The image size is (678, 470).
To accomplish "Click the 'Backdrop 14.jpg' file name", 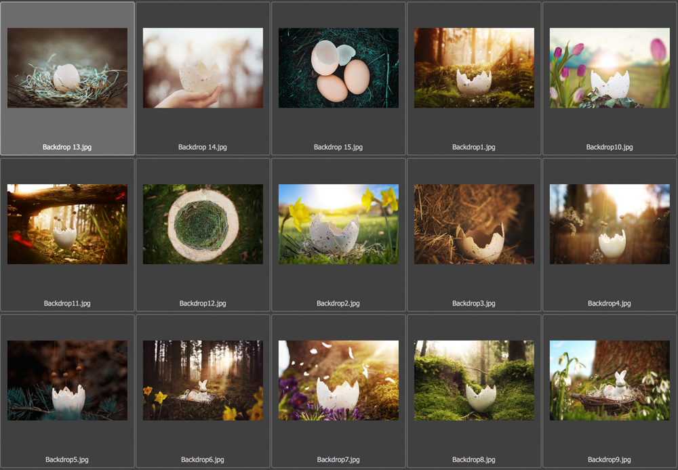I will tap(202, 148).
